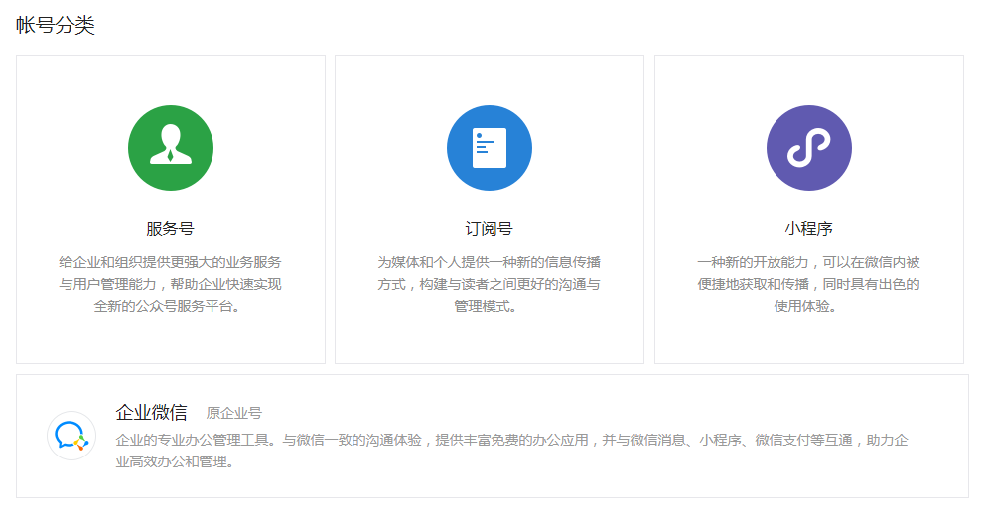Image resolution: width=988 pixels, height=521 pixels.
Task: Click the purple 小程序 link icon
Action: click(809, 148)
